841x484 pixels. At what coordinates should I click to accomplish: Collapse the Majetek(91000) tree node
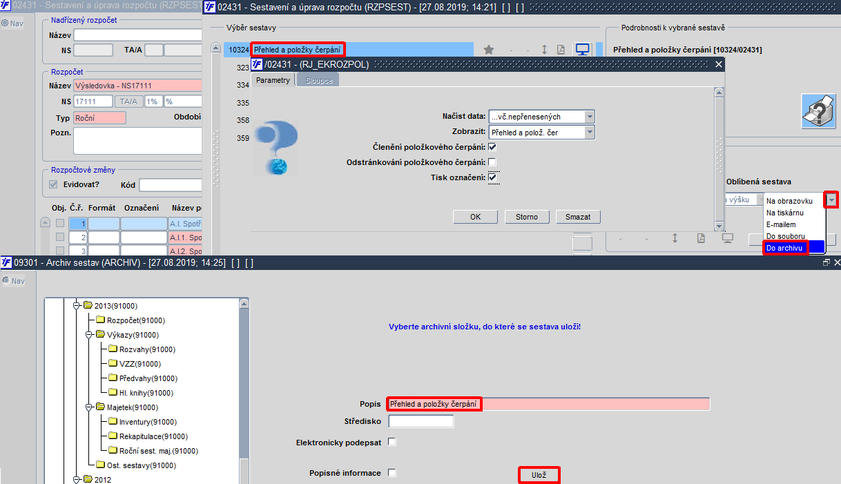tap(89, 407)
